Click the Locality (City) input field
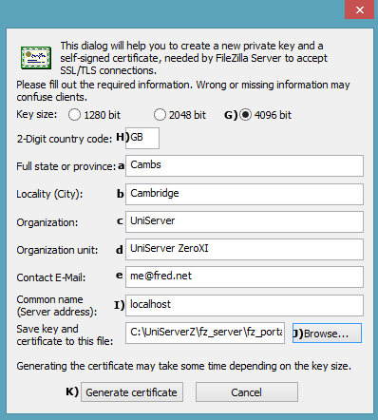378x420 pixels. point(244,194)
